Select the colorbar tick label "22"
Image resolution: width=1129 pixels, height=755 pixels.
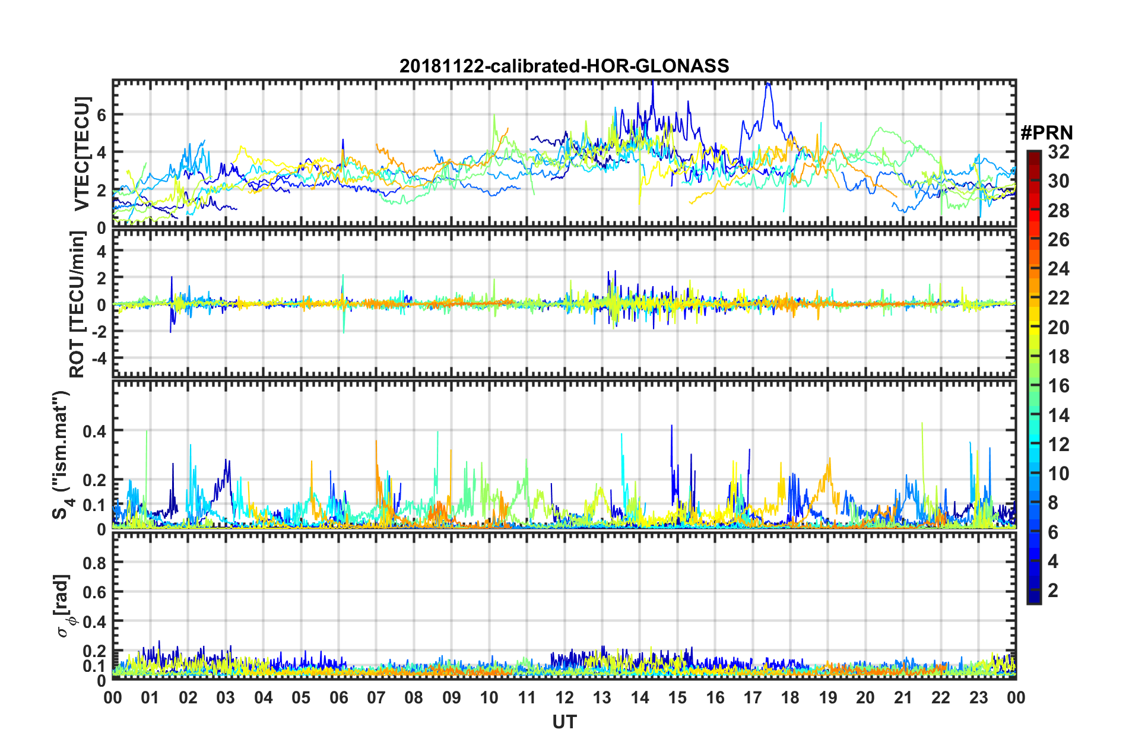[x=1059, y=298]
